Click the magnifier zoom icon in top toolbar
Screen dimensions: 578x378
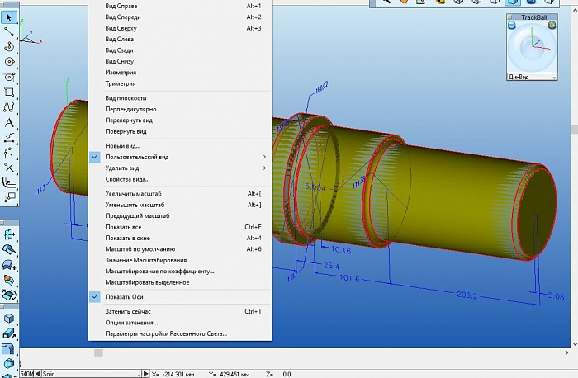(386, 3)
